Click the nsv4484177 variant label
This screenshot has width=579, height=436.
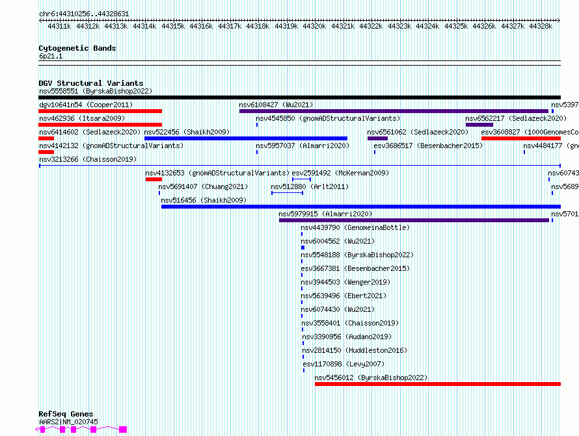pyautogui.click(x=551, y=146)
